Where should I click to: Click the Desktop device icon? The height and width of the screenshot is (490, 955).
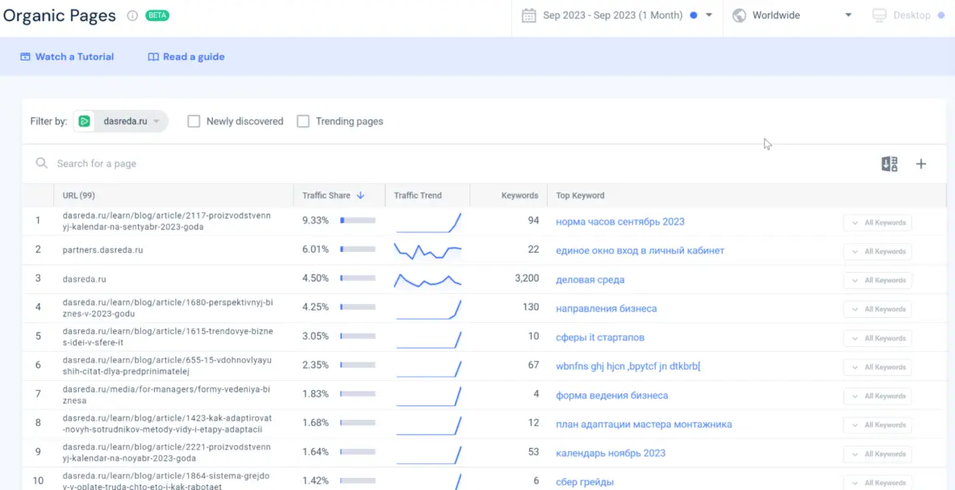(x=879, y=15)
